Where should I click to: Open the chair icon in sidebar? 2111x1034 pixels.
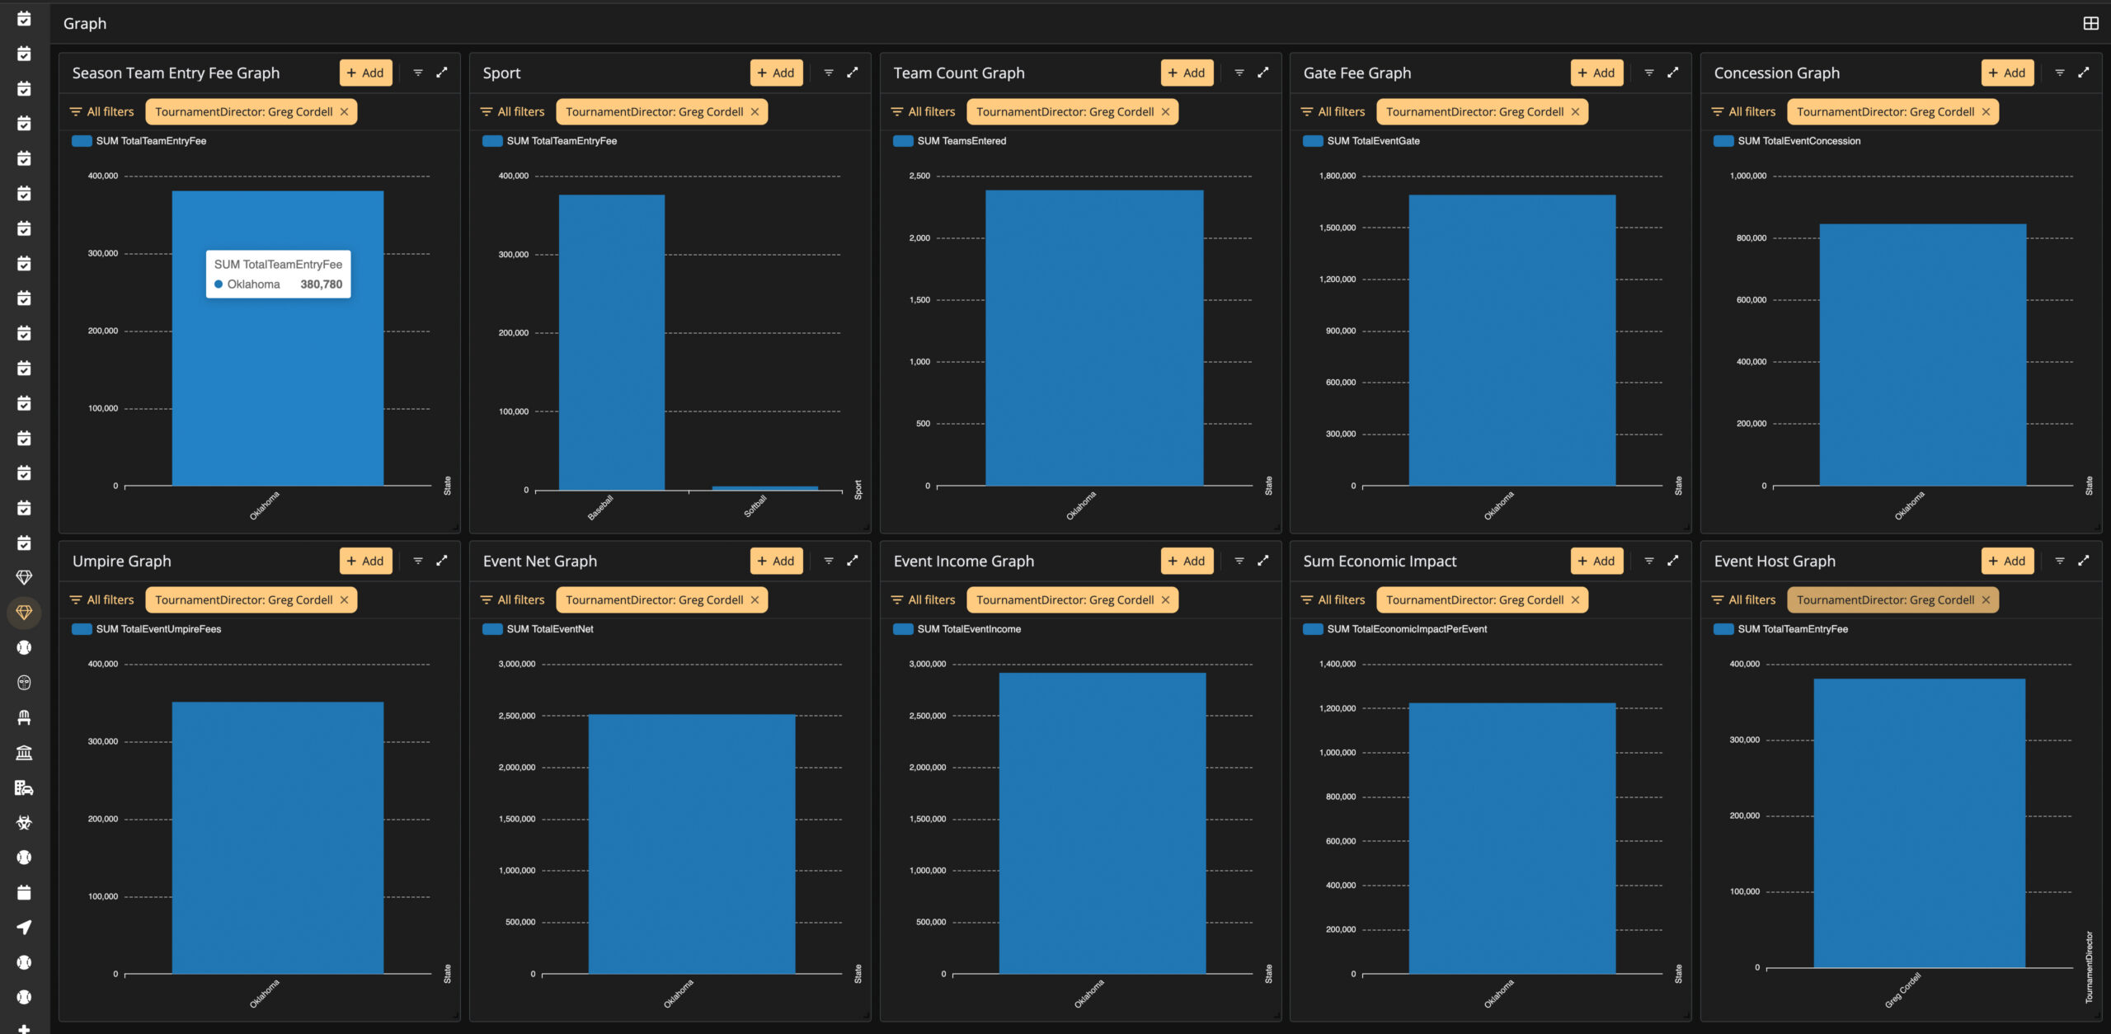pyautogui.click(x=24, y=717)
